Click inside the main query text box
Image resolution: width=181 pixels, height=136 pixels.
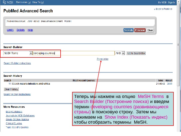[80, 22]
